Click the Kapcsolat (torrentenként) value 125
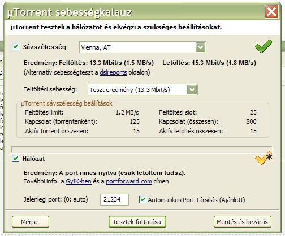Viewport: 285px width, 236px height. (x=135, y=121)
